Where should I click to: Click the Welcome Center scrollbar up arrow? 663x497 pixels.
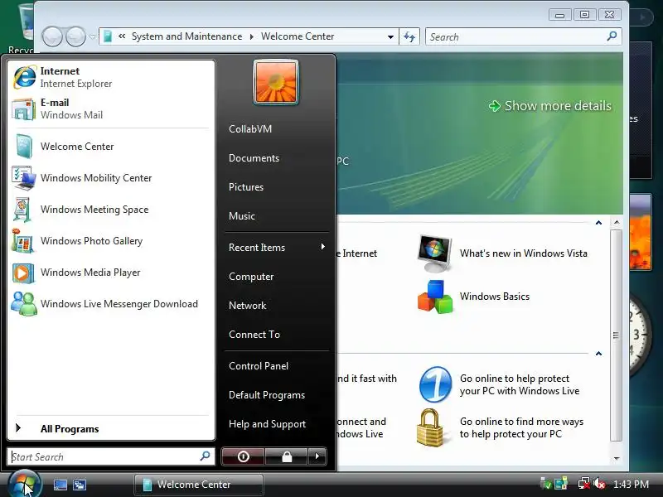coord(617,222)
